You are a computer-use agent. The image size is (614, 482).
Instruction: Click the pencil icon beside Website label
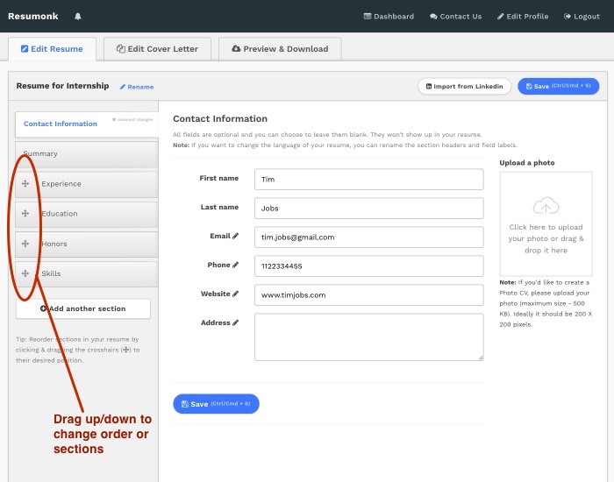236,294
